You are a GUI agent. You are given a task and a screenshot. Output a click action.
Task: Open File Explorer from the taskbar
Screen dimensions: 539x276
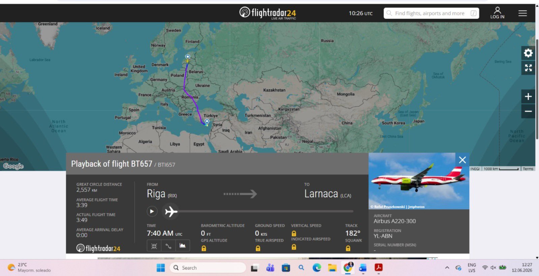coord(332,268)
